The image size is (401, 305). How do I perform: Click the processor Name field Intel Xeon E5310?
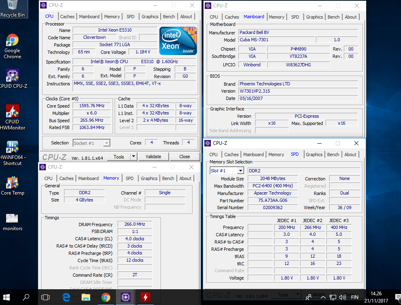click(115, 30)
